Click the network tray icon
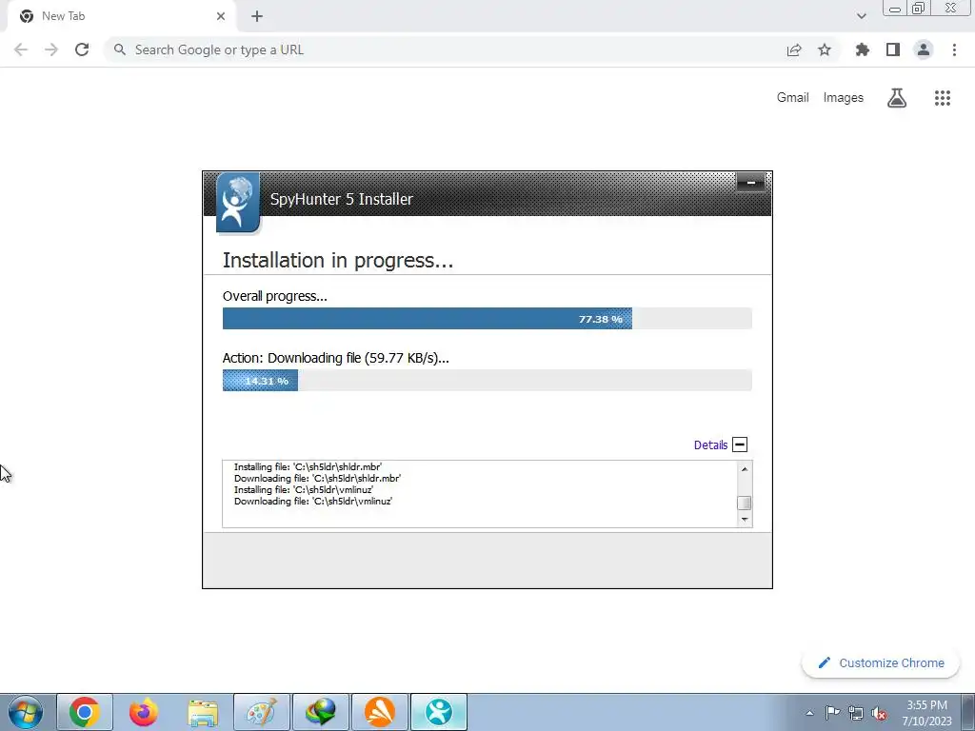The width and height of the screenshot is (975, 731). [x=856, y=713]
